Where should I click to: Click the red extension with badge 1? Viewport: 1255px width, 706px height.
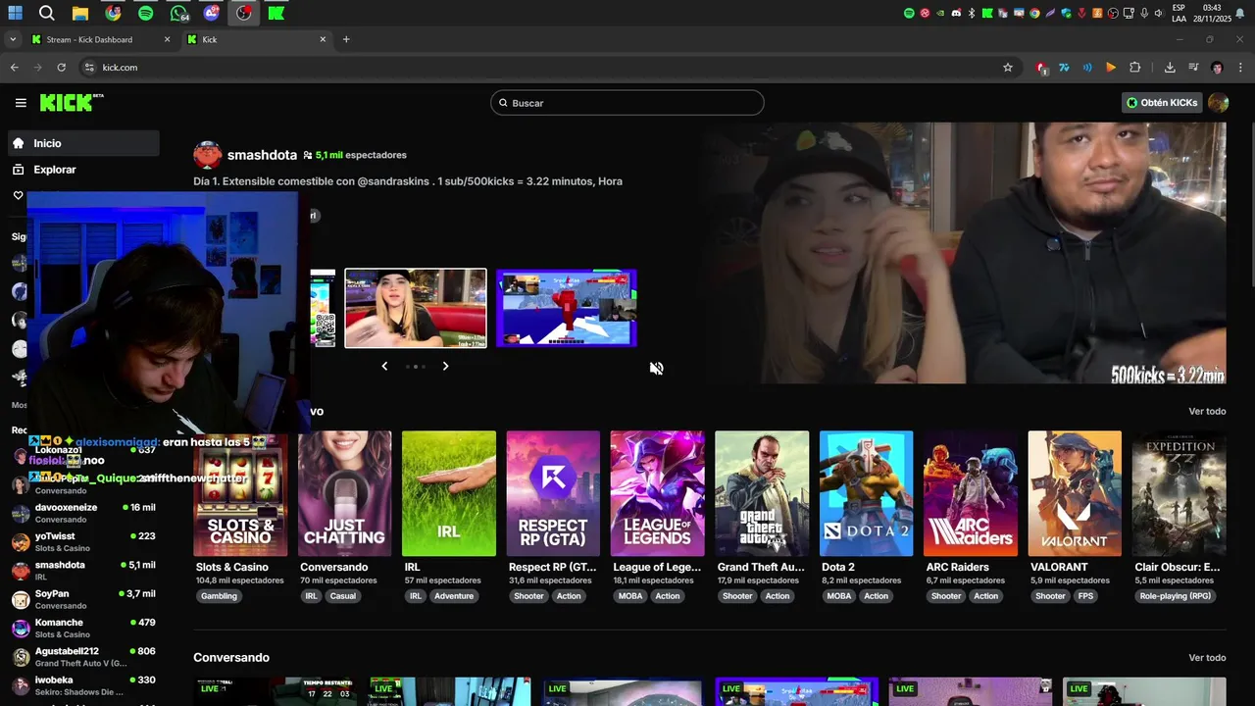[1041, 68]
